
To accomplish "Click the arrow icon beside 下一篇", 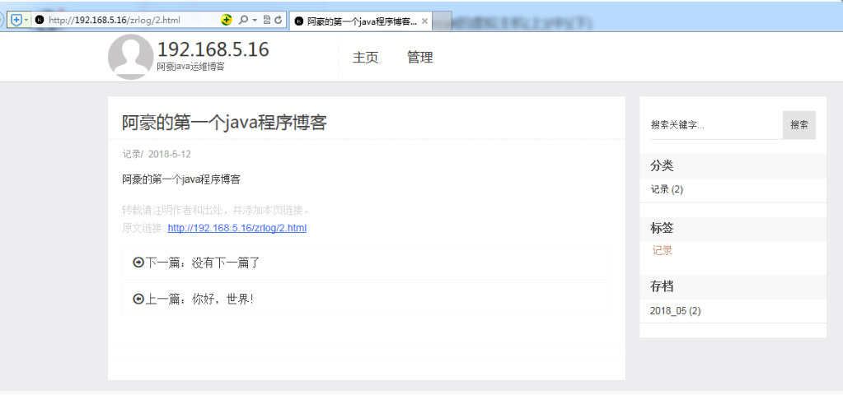I will pyautogui.click(x=138, y=263).
